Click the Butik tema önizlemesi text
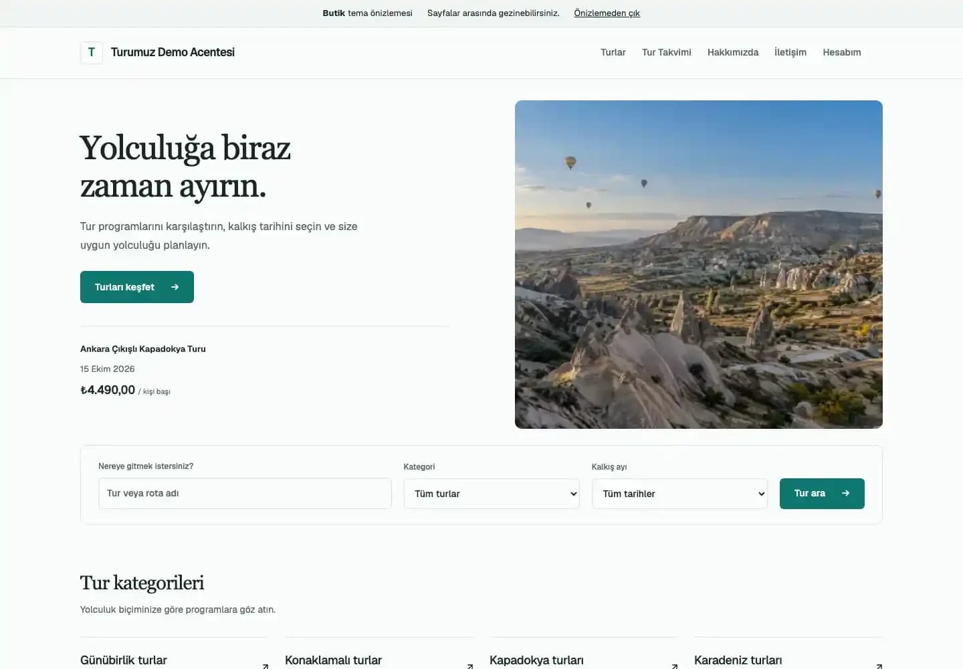Viewport: 963px width, 669px height. [x=367, y=13]
